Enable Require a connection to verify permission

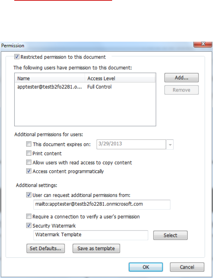coord(29,216)
